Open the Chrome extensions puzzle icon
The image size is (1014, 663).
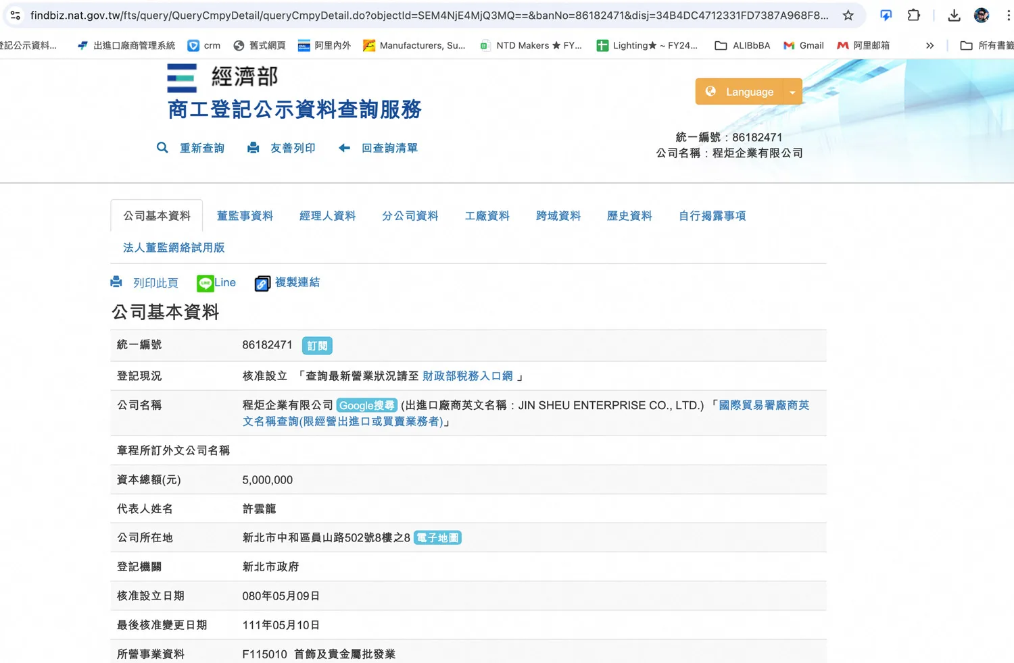click(x=913, y=16)
